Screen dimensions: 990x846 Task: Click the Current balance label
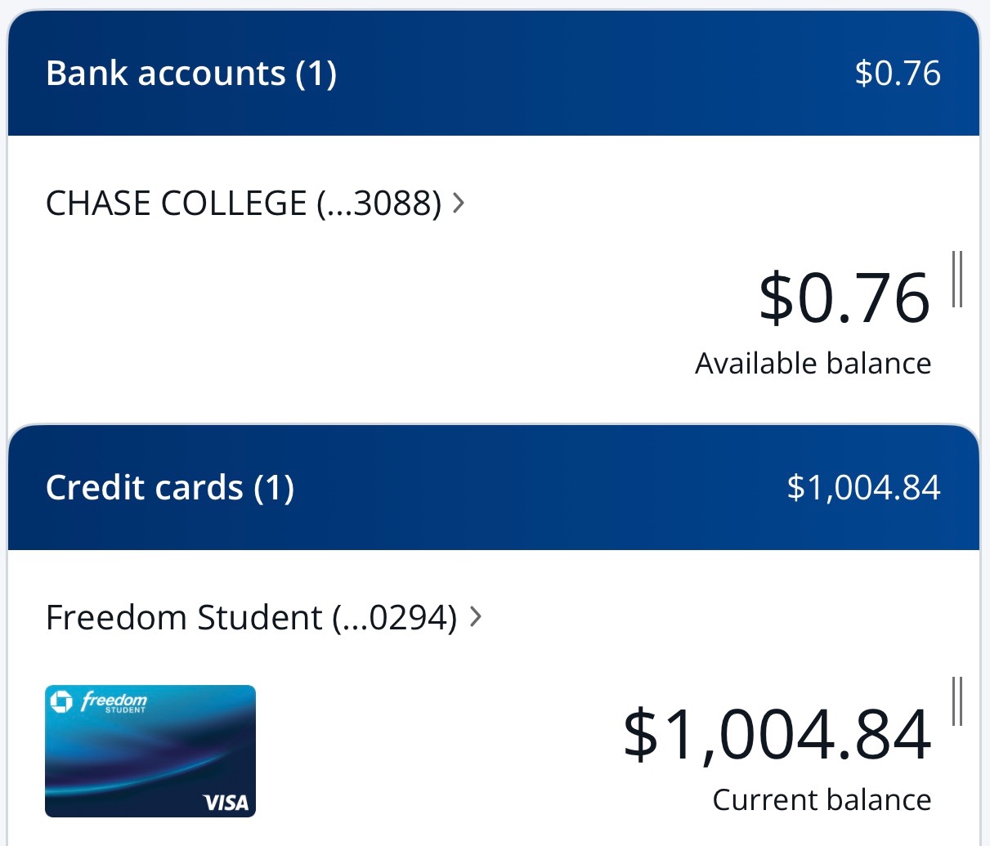tap(822, 799)
